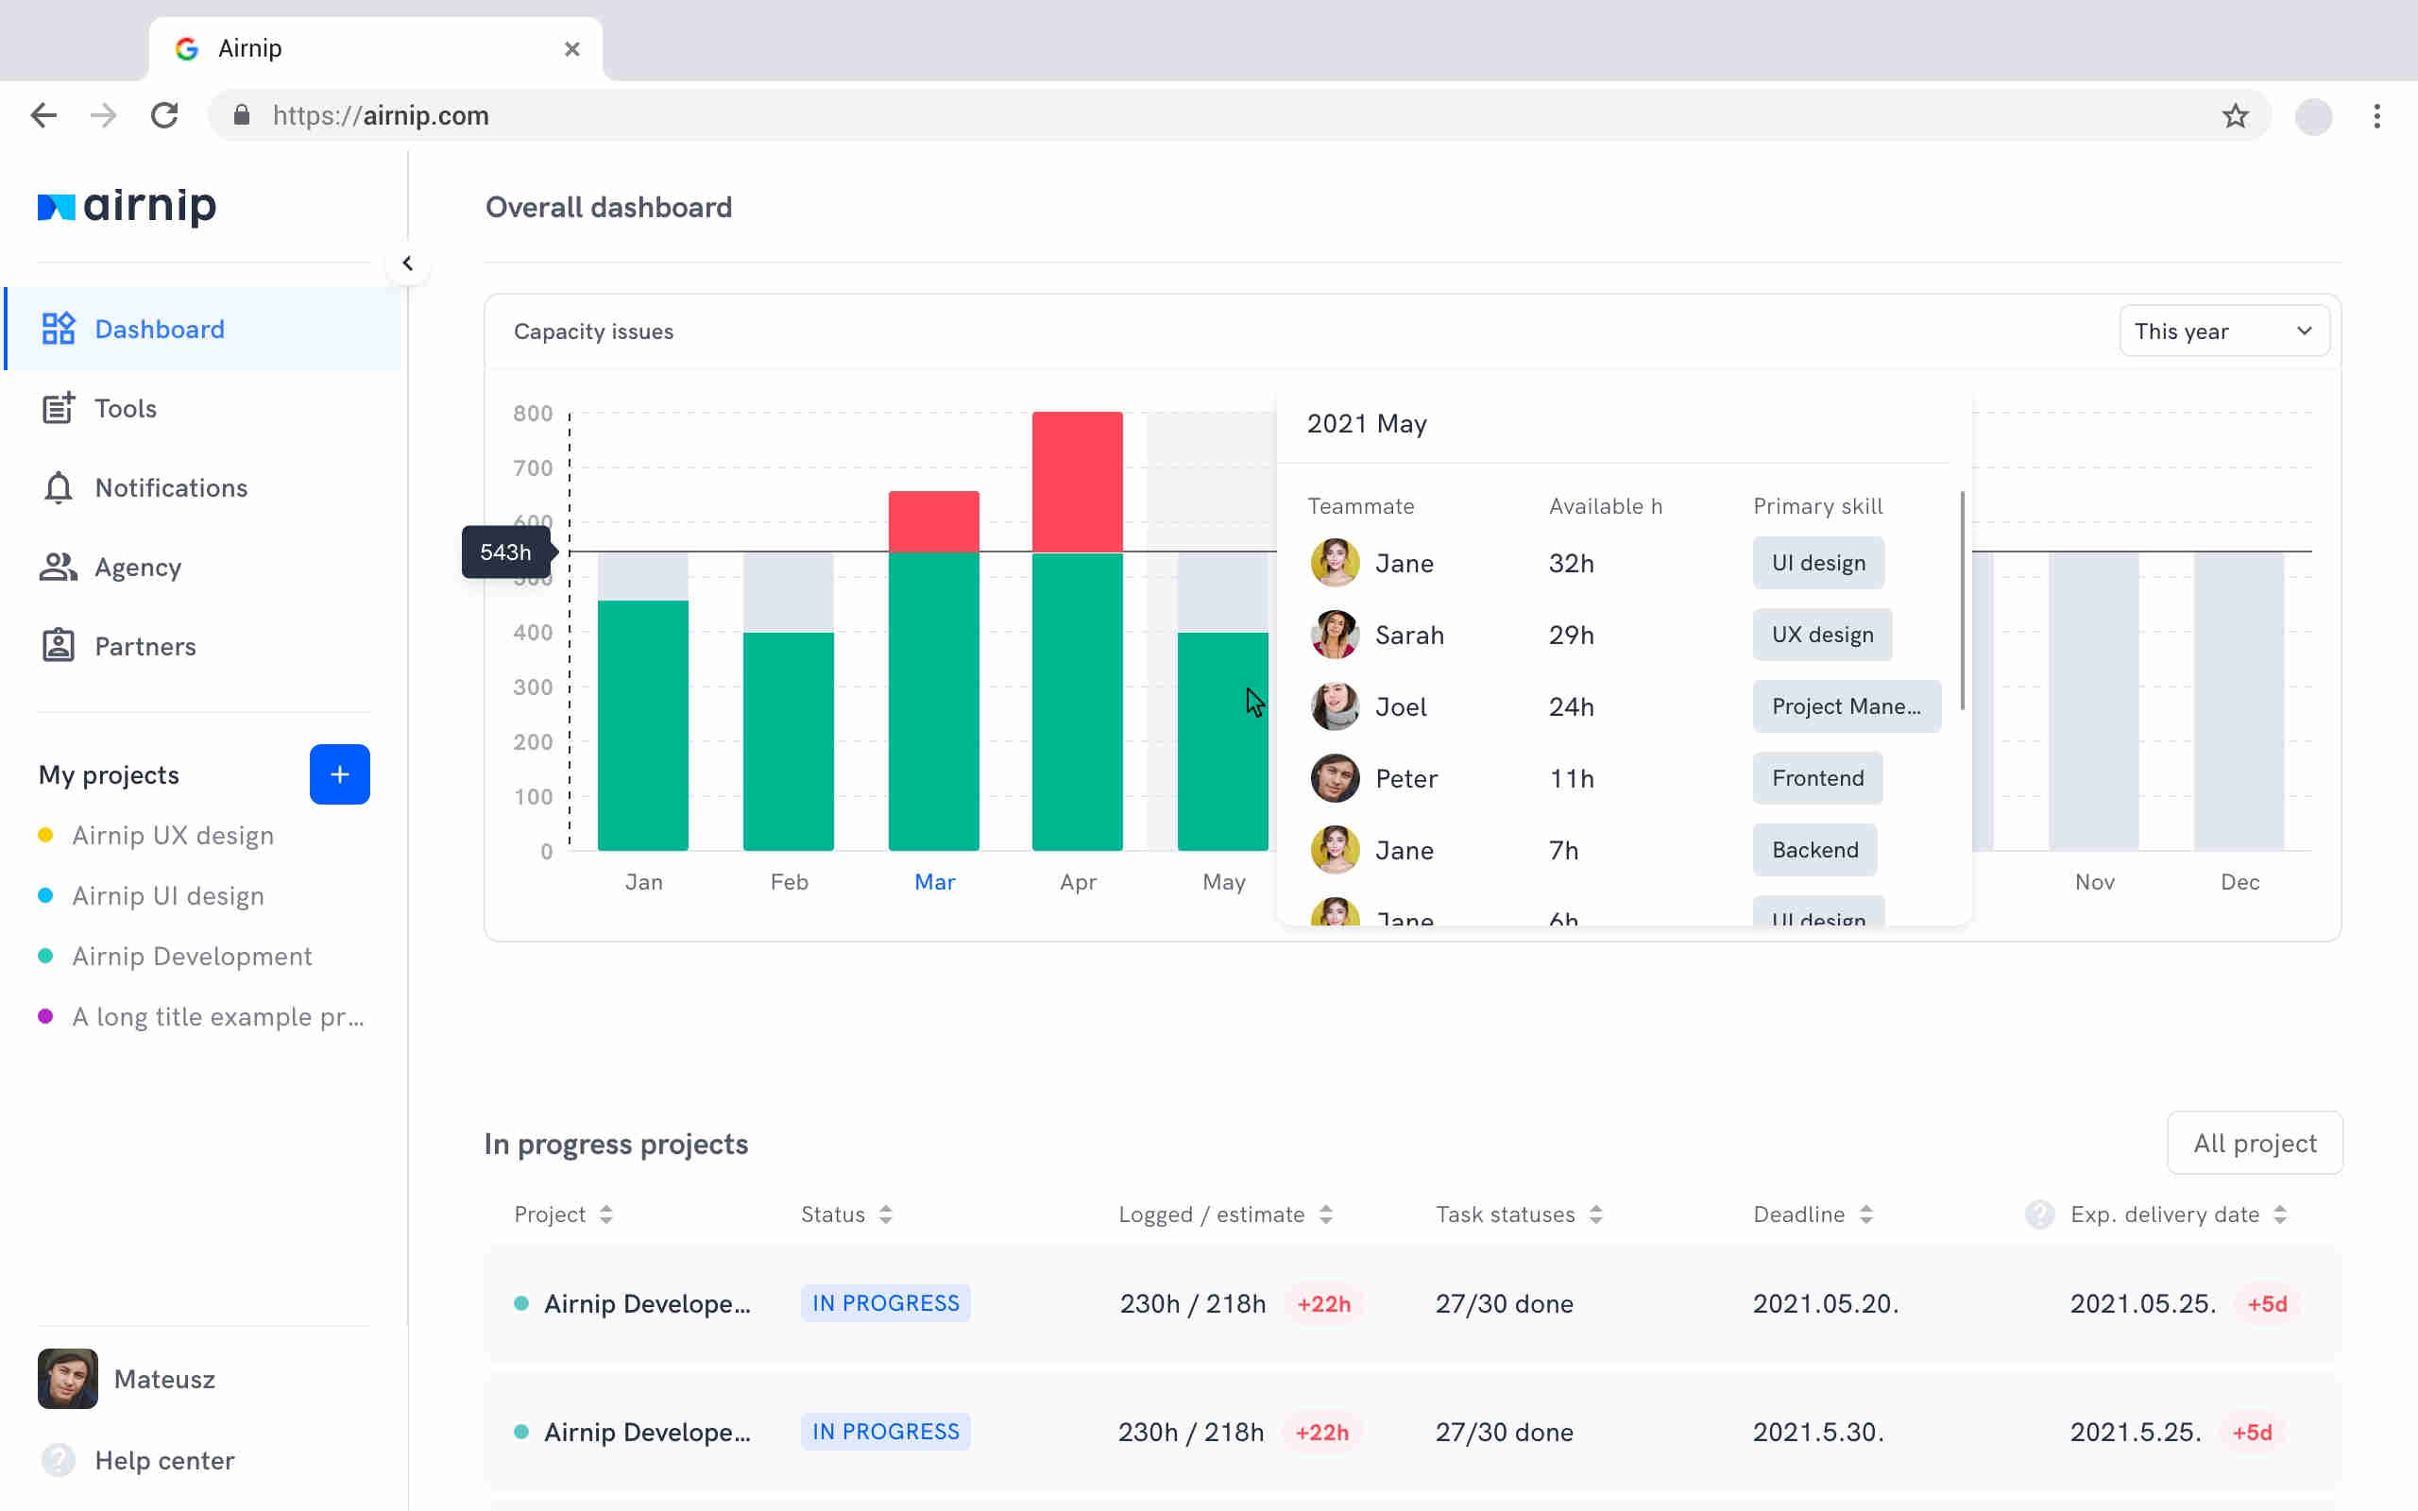Click the +22h badge in the 2021.05.20. row
2418x1511 pixels.
click(1324, 1304)
